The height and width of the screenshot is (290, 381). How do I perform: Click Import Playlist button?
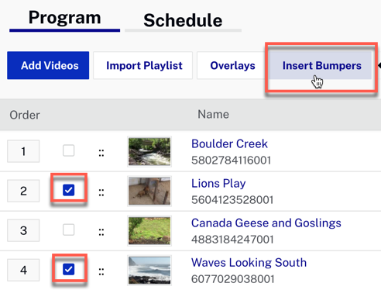pos(143,65)
